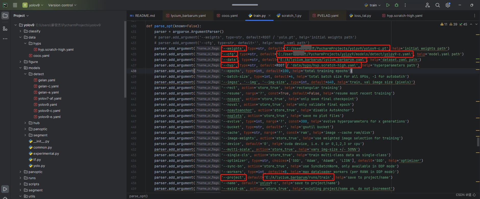Image resolution: width=480 pixels, height=199 pixels.
Task: Open Code With Me user icon
Action: click(427, 5)
